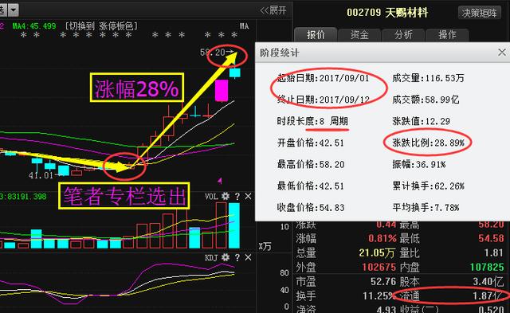The image size is (510, 313).
Task: Click stock title 002709 天赐材料
Action: click(x=387, y=13)
